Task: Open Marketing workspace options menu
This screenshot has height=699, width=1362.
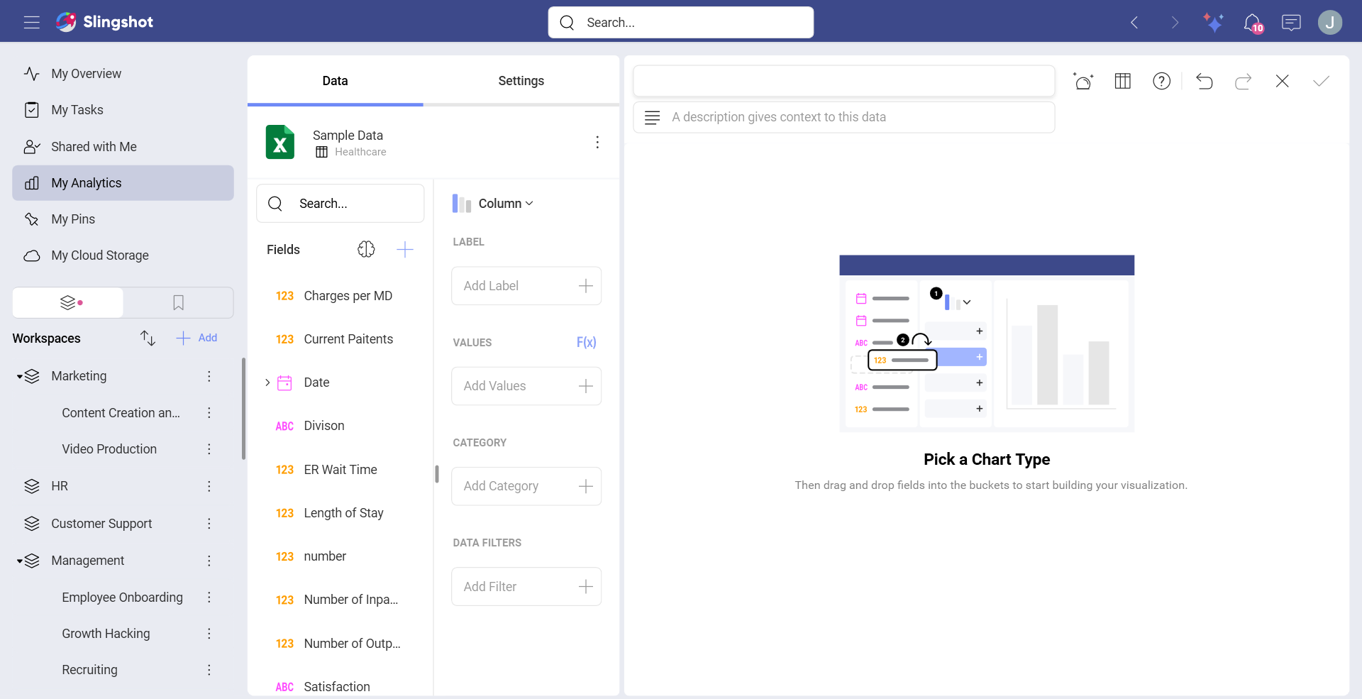Action: pyautogui.click(x=209, y=376)
